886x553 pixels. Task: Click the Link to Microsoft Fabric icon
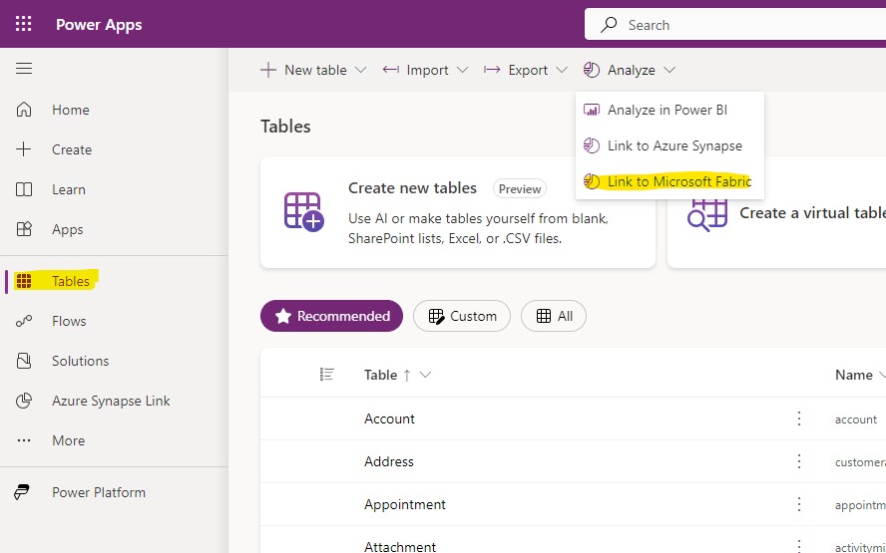click(591, 181)
